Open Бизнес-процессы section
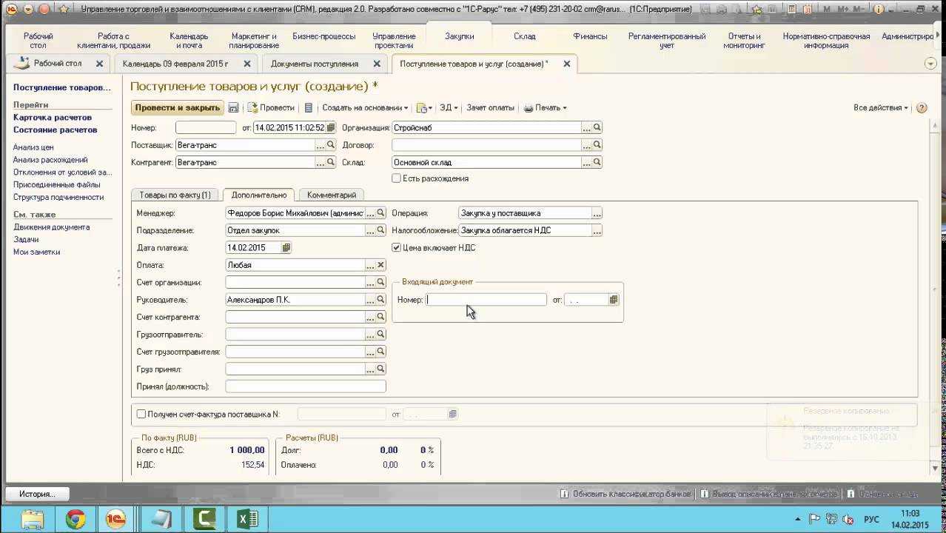Screen dimensions: 946x533 tap(323, 36)
